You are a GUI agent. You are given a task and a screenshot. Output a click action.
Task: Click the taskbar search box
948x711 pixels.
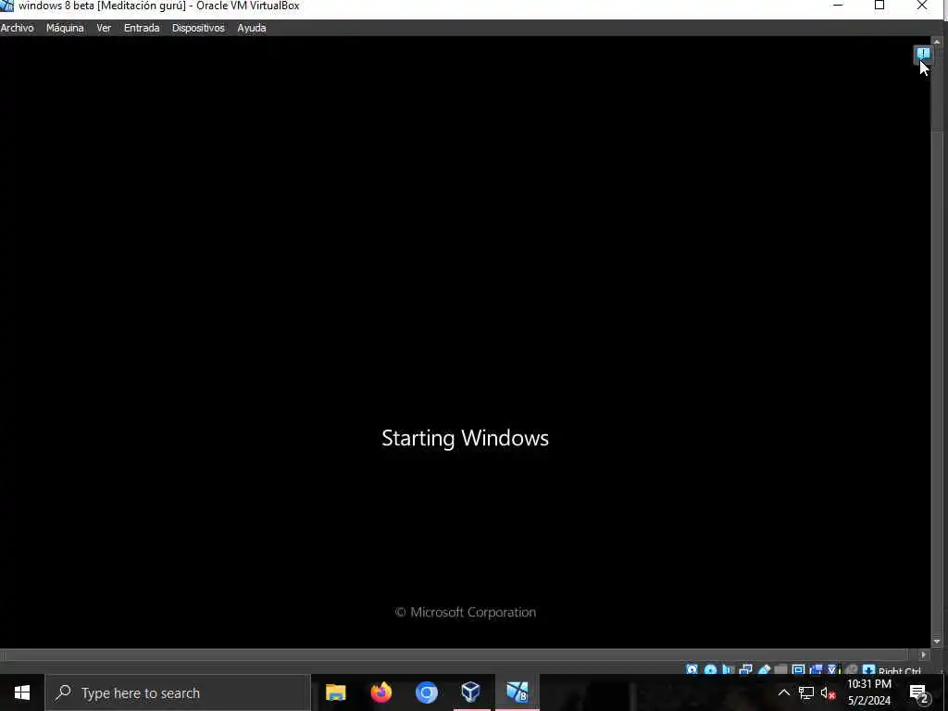pyautogui.click(x=178, y=692)
